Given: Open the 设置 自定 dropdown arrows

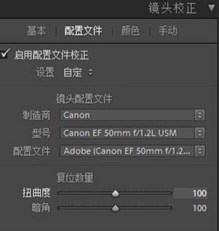Looking at the screenshot, I should (x=90, y=73).
